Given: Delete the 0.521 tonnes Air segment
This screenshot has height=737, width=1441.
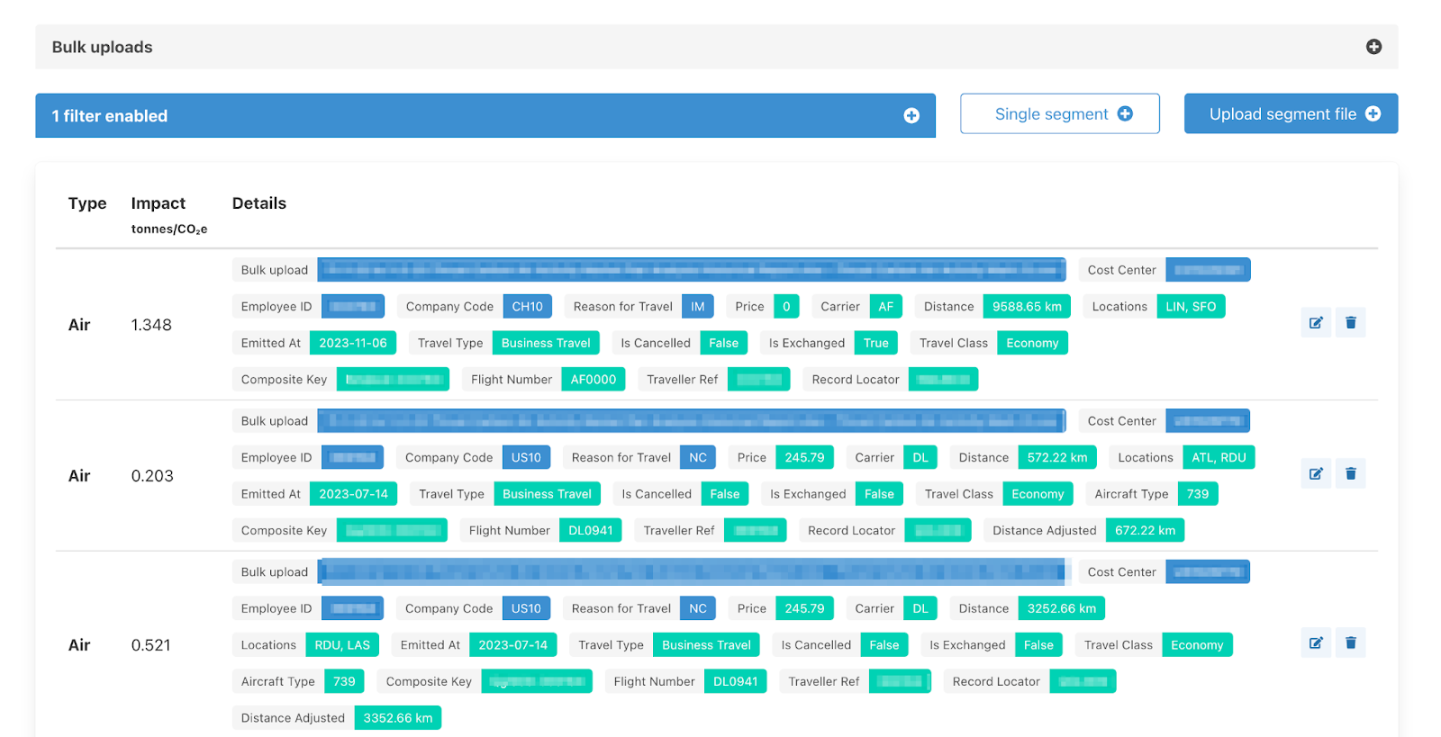Looking at the screenshot, I should (1350, 643).
